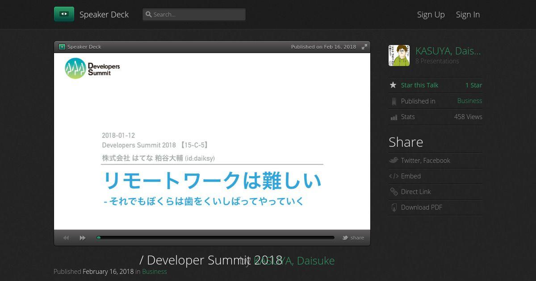This screenshot has height=281, width=536.
Task: Click published date February 16, 2018
Action: [108, 272]
